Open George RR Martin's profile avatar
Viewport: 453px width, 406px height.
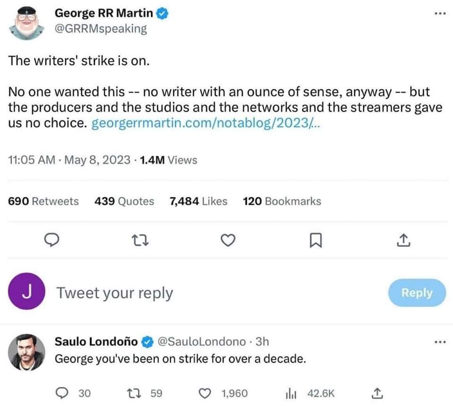[27, 23]
